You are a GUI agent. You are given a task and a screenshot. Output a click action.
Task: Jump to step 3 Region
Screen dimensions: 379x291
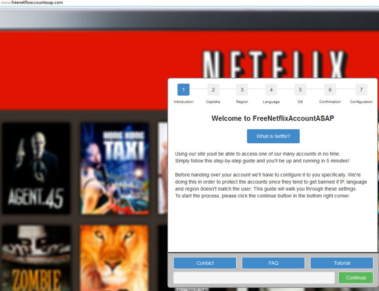point(242,90)
